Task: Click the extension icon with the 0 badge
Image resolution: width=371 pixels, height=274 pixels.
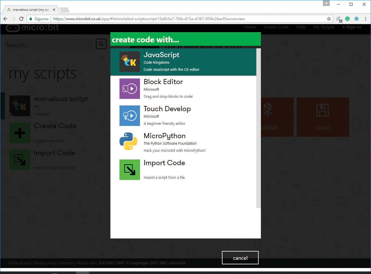Action: click(339, 19)
